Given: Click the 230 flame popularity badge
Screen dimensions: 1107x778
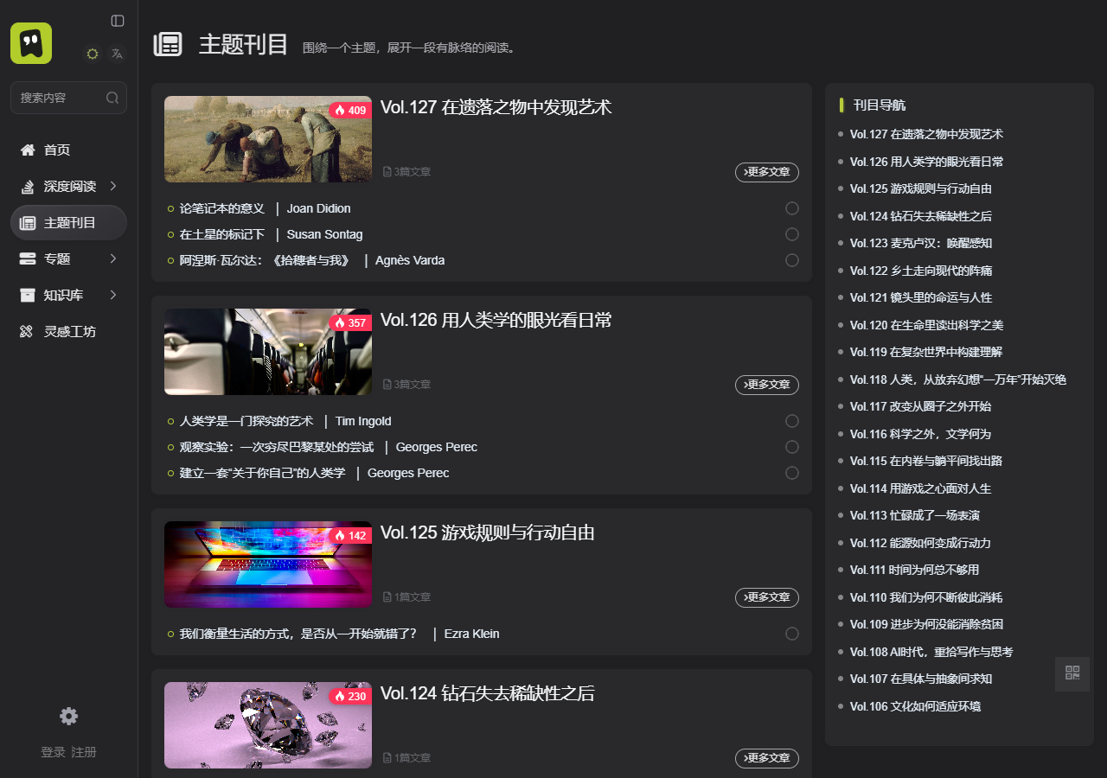Looking at the screenshot, I should click(x=350, y=697).
